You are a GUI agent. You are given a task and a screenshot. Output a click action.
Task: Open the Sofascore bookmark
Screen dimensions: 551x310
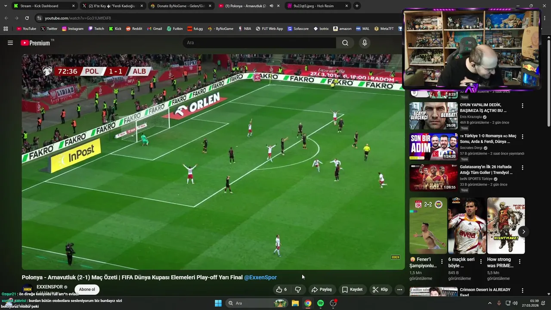(x=298, y=29)
